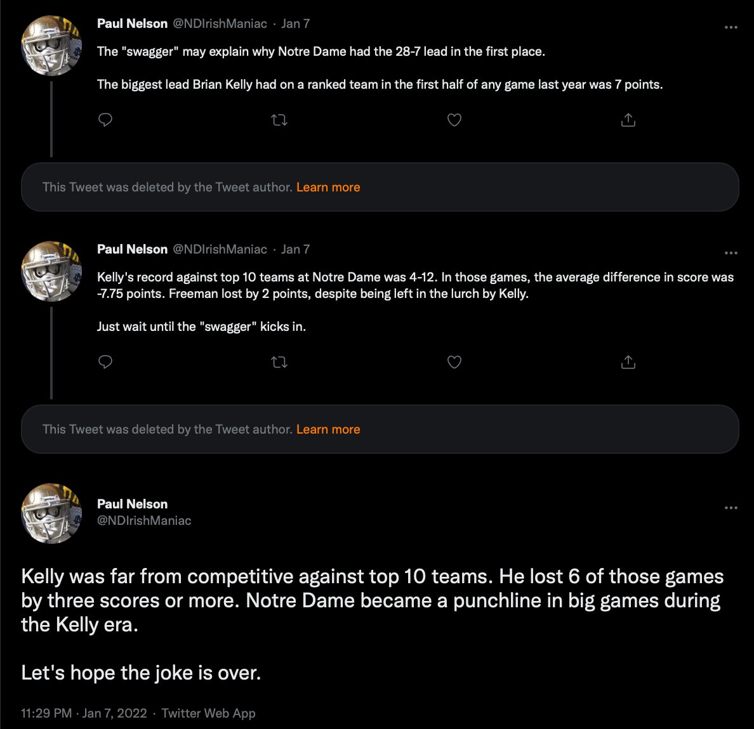Image resolution: width=754 pixels, height=729 pixels.
Task: Click Learn more in second deleted notice
Action: coord(328,429)
